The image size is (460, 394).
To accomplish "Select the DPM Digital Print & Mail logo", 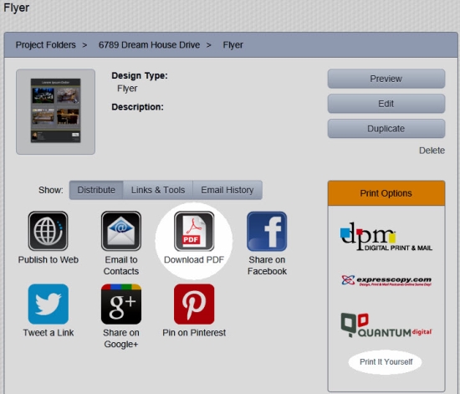I will [386, 237].
